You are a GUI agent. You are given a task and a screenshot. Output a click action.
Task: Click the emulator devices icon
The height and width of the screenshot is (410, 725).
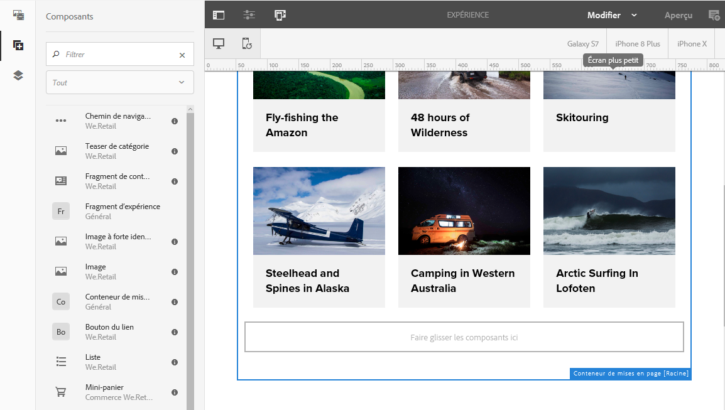tap(280, 15)
